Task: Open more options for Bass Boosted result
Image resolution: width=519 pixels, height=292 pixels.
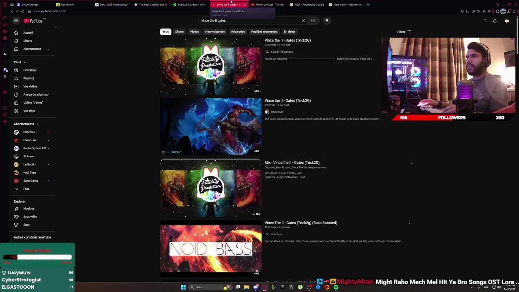Action: click(410, 222)
